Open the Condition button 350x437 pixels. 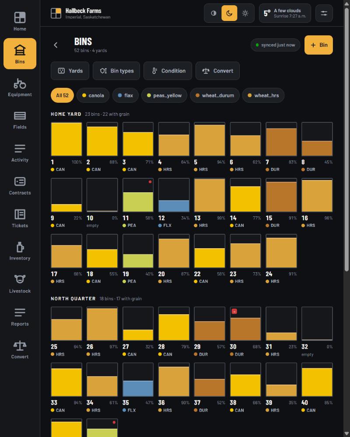point(168,71)
